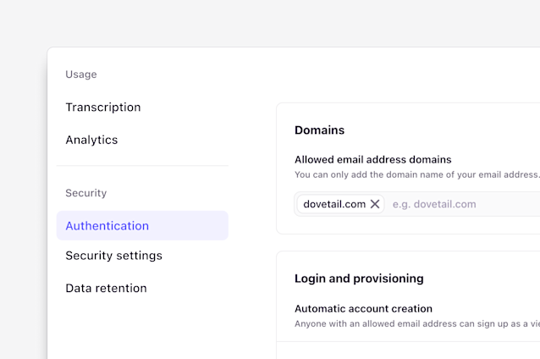Click the Allowed email address domains label
540x359 pixels.
pos(372,159)
